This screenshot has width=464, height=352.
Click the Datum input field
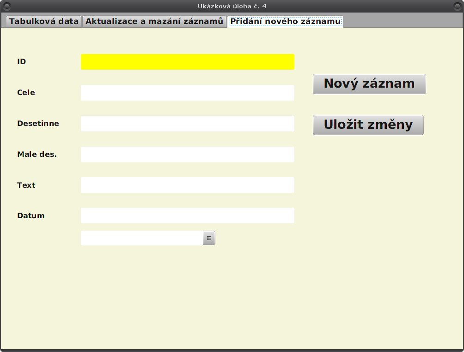coord(187,215)
